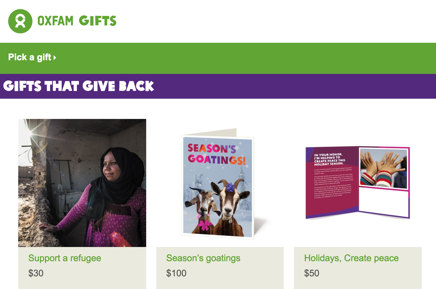Click the $50 price label
This screenshot has width=436, height=289.
tap(312, 273)
